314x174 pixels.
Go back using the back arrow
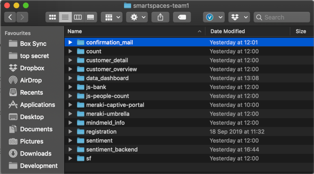10,17
